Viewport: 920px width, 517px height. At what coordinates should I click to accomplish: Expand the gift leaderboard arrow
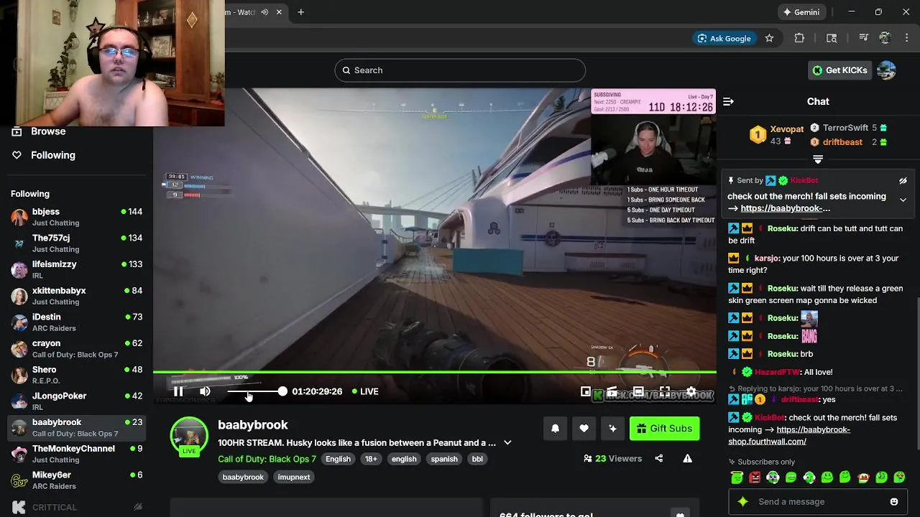[818, 159]
